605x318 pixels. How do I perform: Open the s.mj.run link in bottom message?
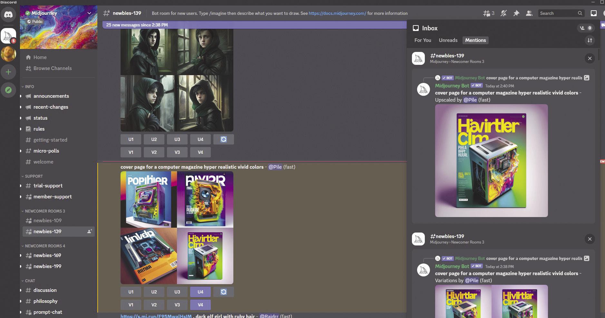tap(156, 316)
